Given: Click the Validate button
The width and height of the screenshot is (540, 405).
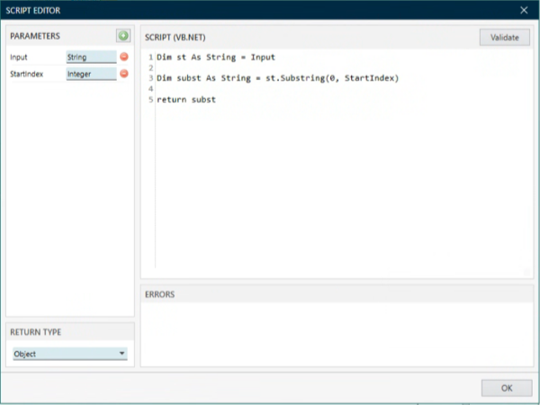Looking at the screenshot, I should 505,37.
